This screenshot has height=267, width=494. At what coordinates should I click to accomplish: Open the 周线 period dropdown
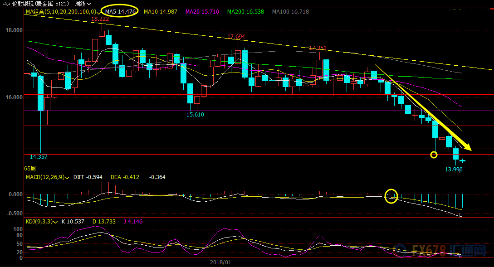click(83, 4)
